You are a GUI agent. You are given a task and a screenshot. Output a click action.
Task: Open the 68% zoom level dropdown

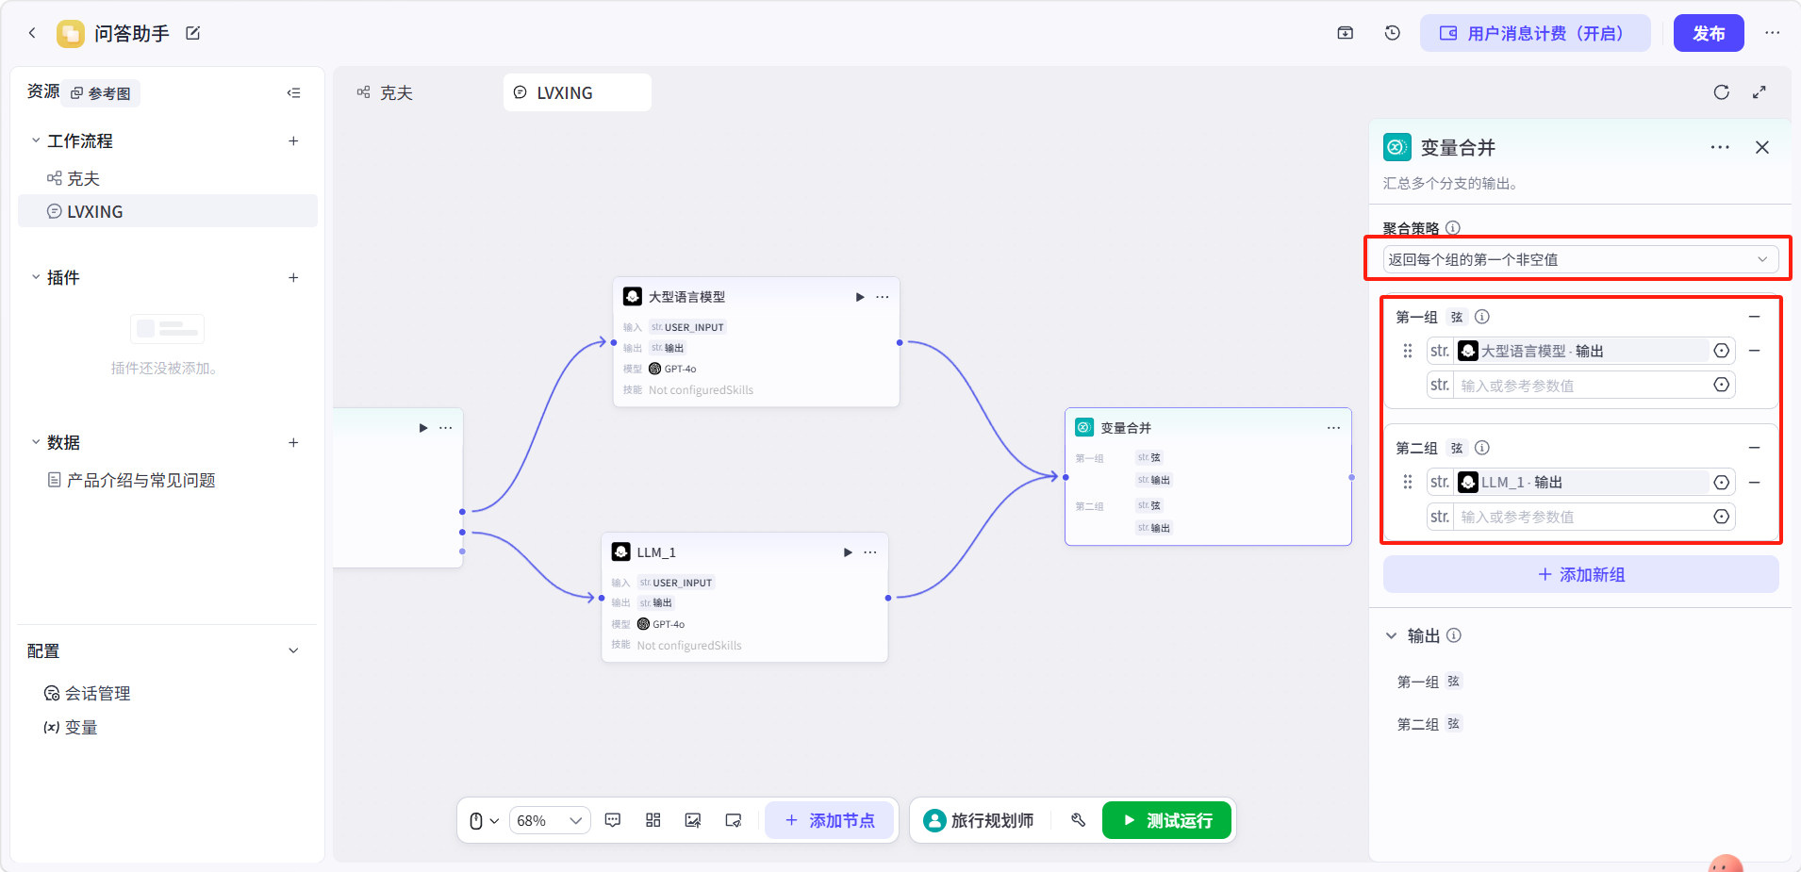coord(550,820)
